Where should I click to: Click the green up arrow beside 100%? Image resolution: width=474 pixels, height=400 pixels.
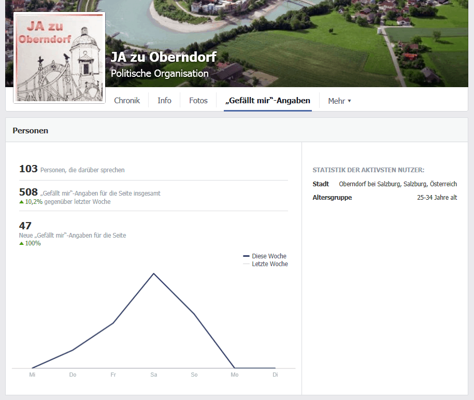21,243
